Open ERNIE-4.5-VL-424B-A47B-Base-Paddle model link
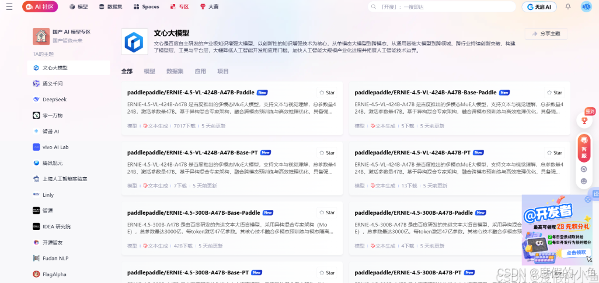 tap(426, 93)
